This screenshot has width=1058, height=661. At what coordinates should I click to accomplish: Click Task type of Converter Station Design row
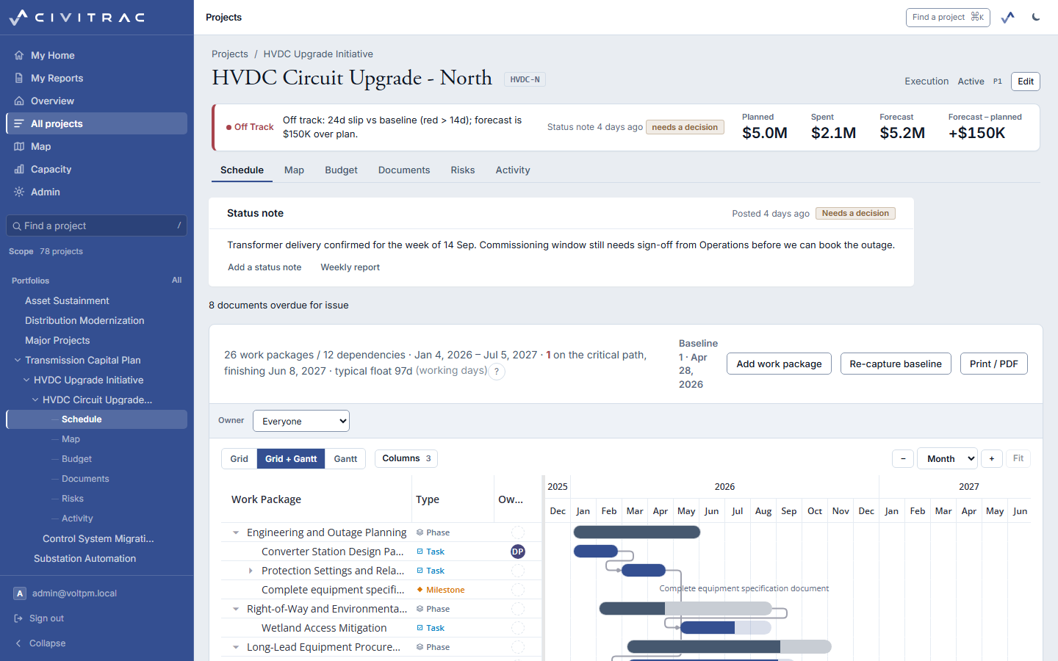click(x=431, y=552)
